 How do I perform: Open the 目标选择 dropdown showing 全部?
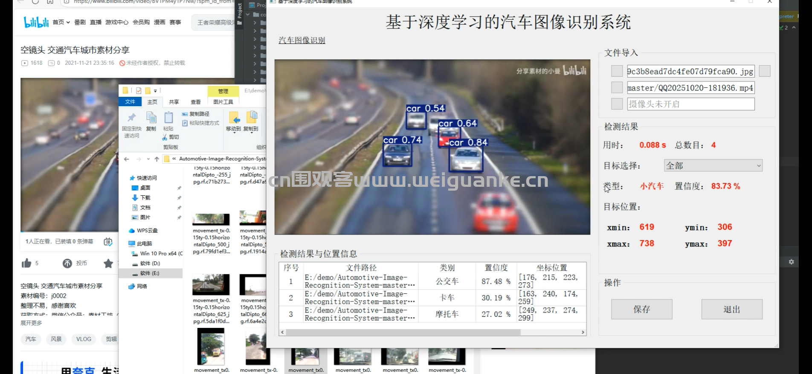click(x=713, y=165)
